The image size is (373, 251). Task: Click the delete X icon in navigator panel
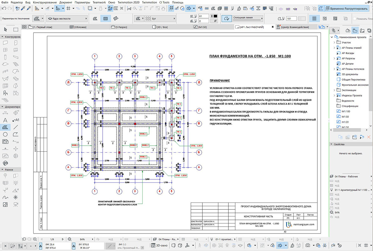point(369,137)
